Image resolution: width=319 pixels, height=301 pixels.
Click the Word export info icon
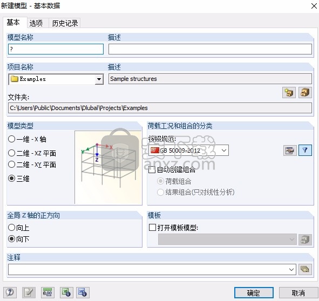pos(83,292)
